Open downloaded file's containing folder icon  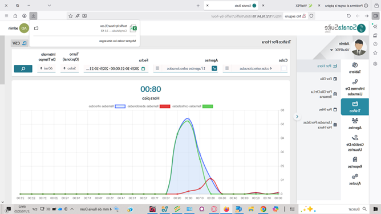coord(36,28)
